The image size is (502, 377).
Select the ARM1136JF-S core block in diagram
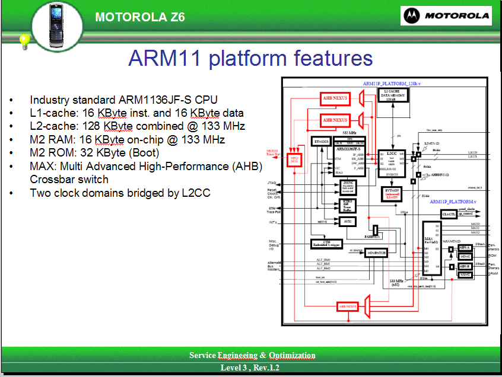349,157
